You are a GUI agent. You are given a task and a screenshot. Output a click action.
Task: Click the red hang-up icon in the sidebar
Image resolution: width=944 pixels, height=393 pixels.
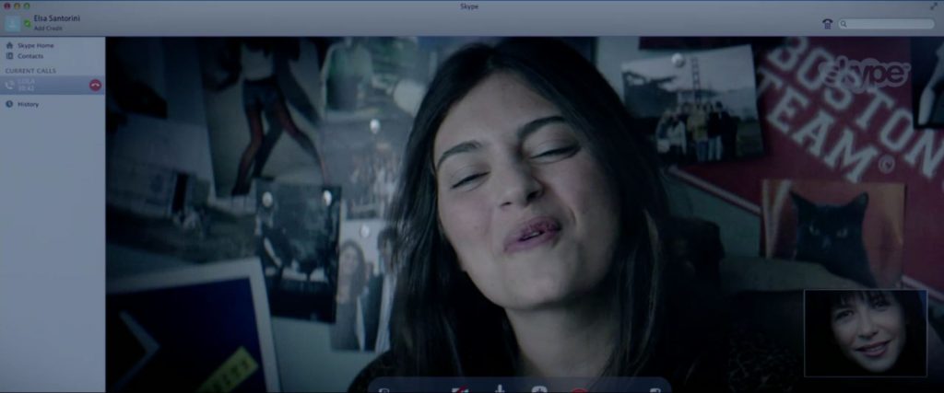click(x=94, y=85)
